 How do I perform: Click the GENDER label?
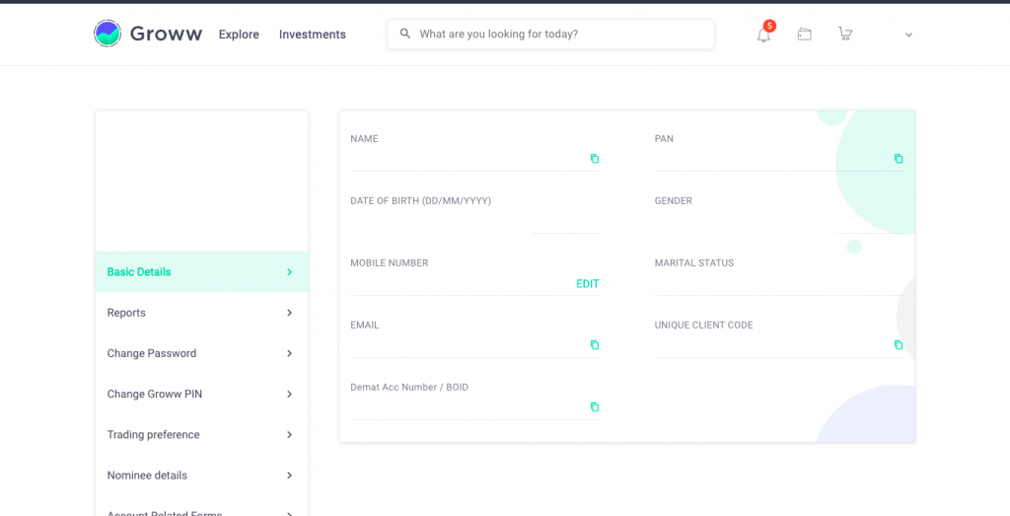point(673,201)
